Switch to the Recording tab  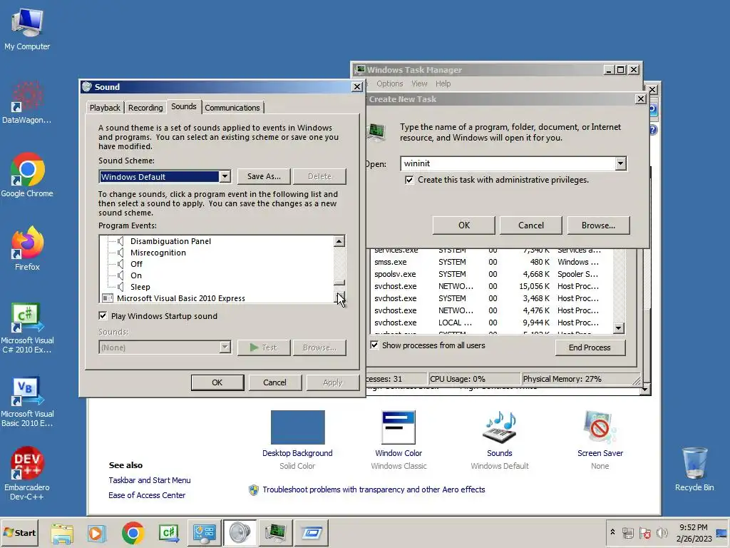coord(145,108)
